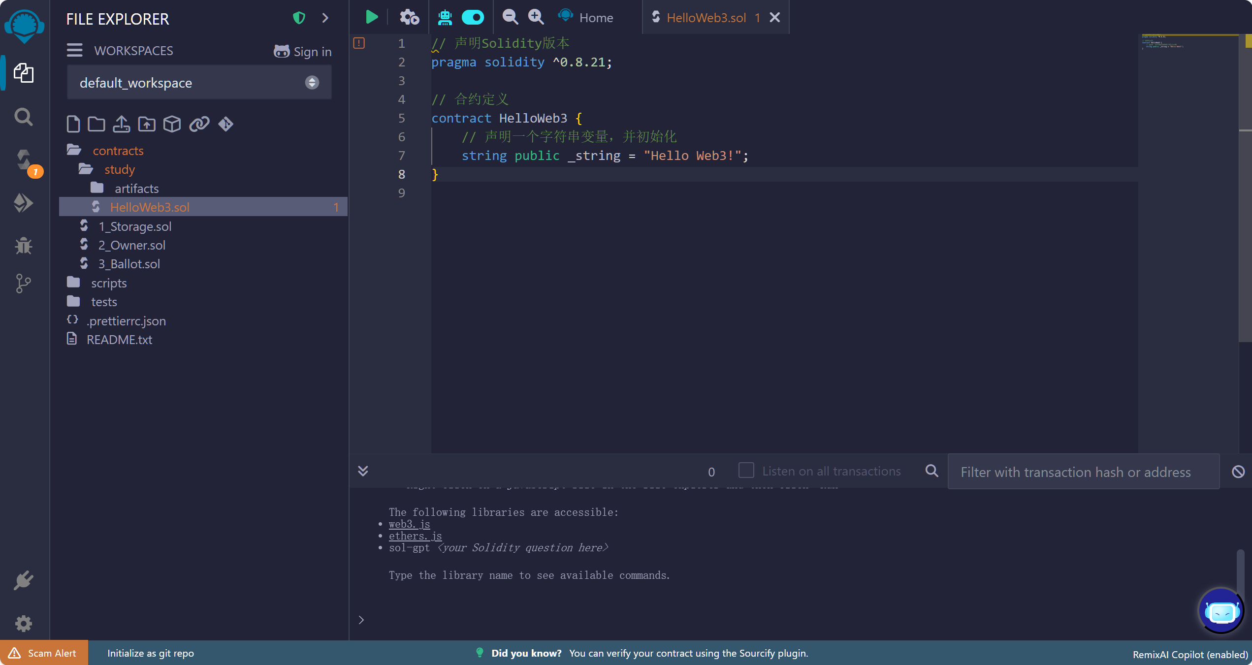Image resolution: width=1252 pixels, height=665 pixels.
Task: Click the transaction hash filter field
Action: coord(1083,472)
